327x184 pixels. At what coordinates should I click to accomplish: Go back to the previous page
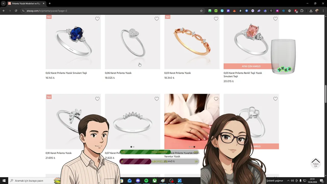coord(4,11)
